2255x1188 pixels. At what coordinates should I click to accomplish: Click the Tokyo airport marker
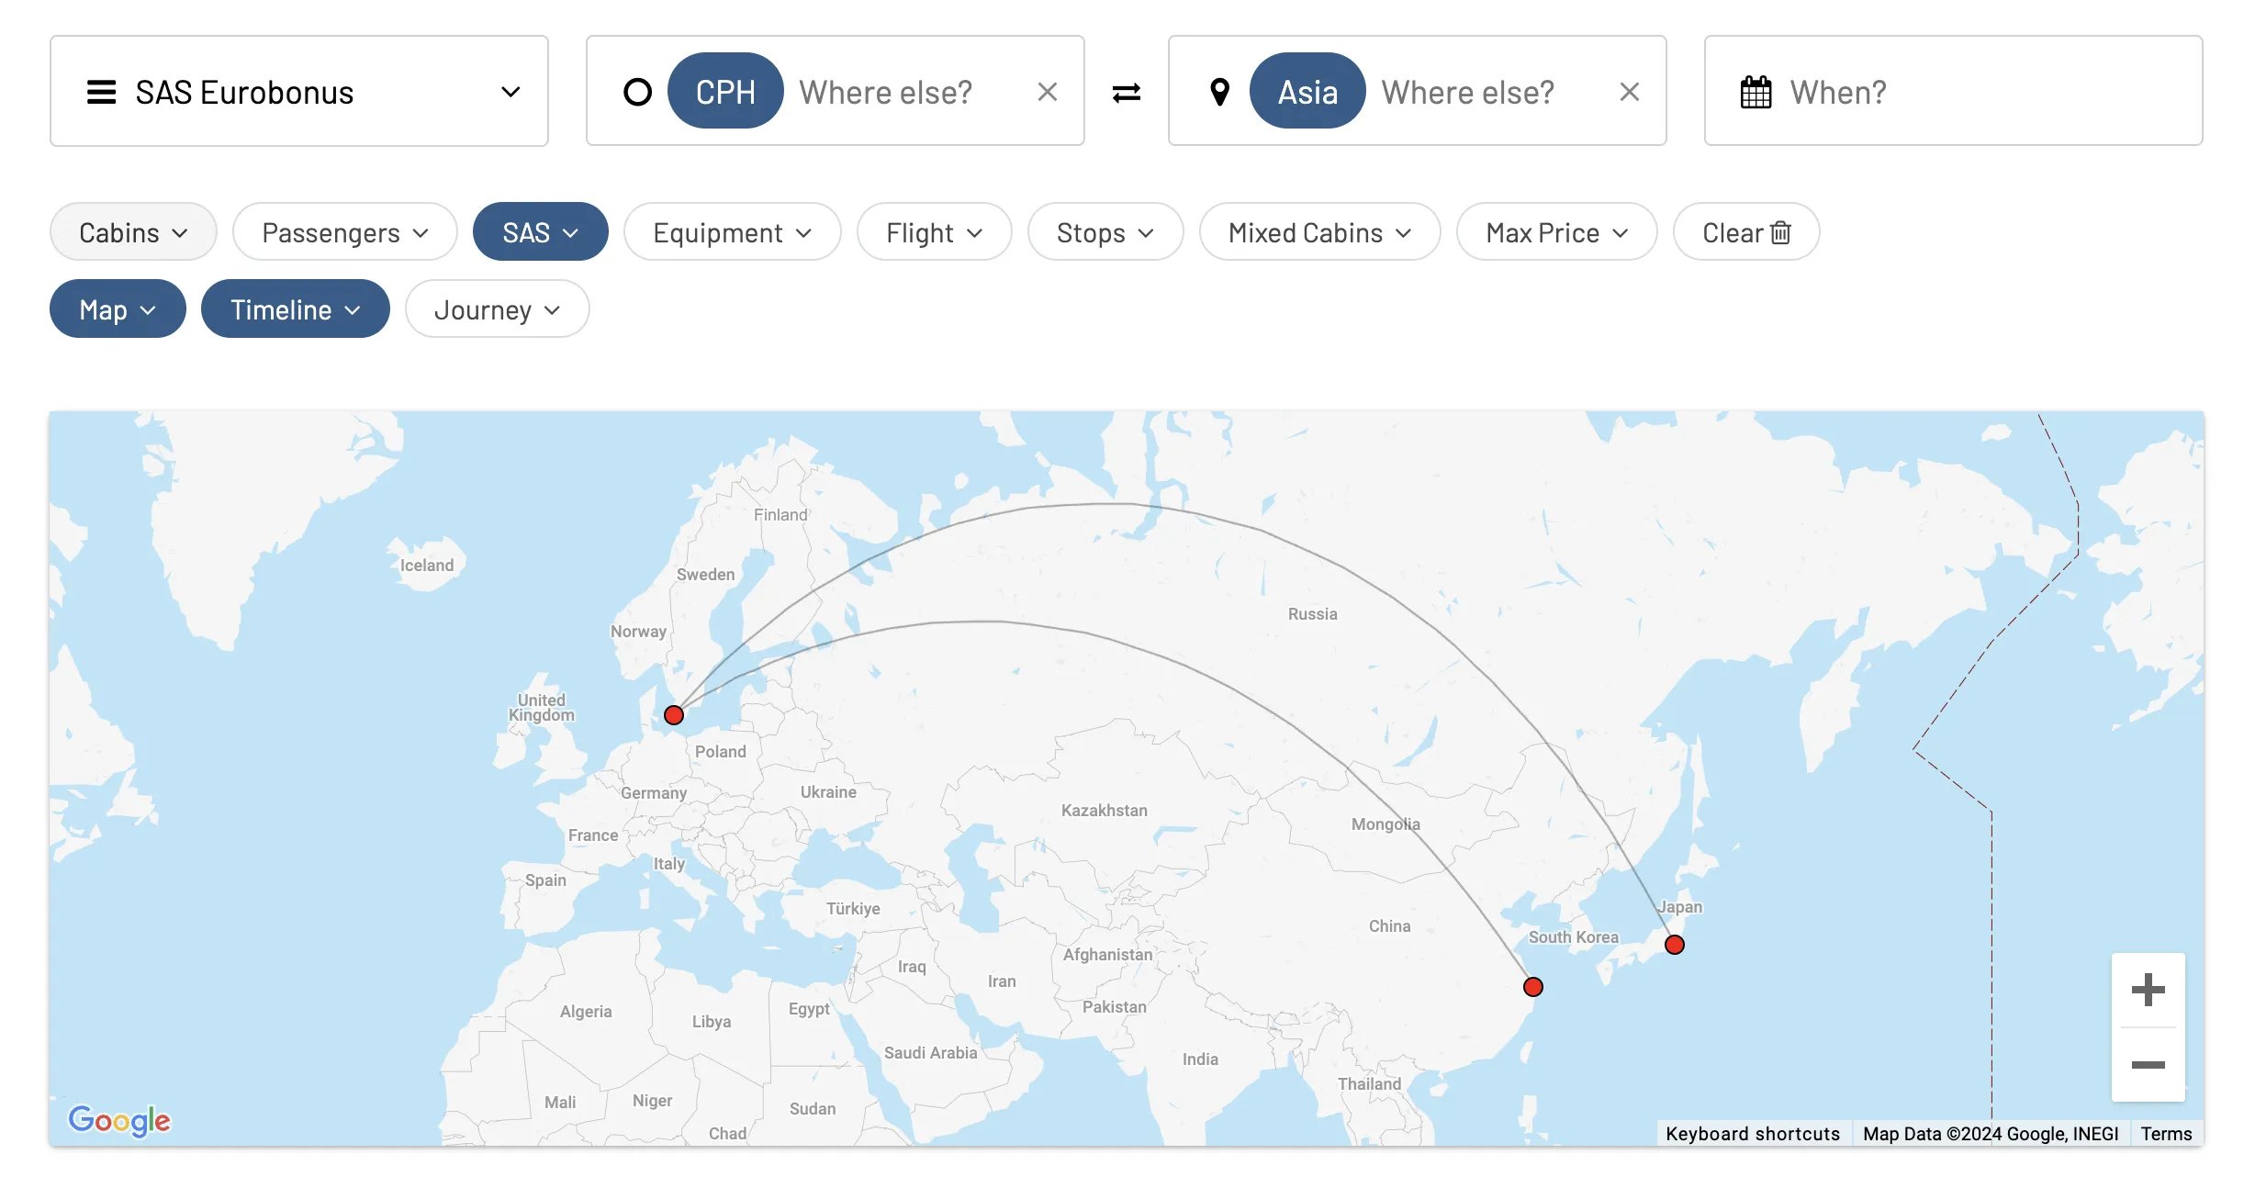1675,945
